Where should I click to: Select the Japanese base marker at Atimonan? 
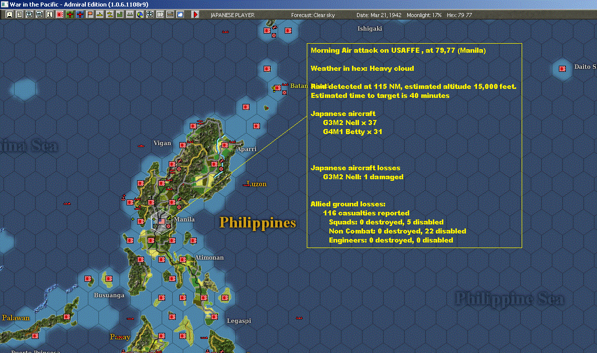183,259
